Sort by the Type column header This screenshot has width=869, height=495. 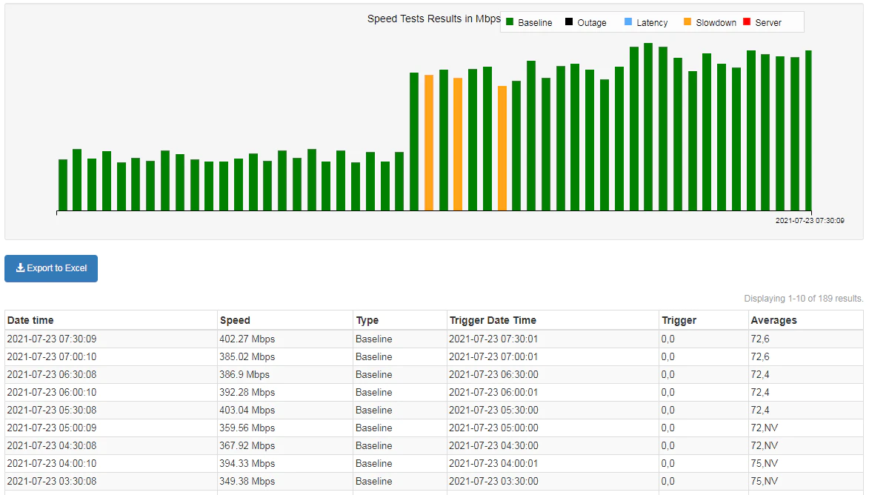coord(367,320)
